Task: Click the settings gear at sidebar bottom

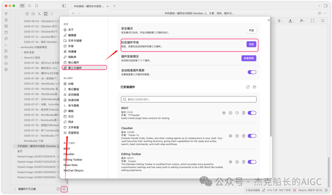Action: (64, 189)
